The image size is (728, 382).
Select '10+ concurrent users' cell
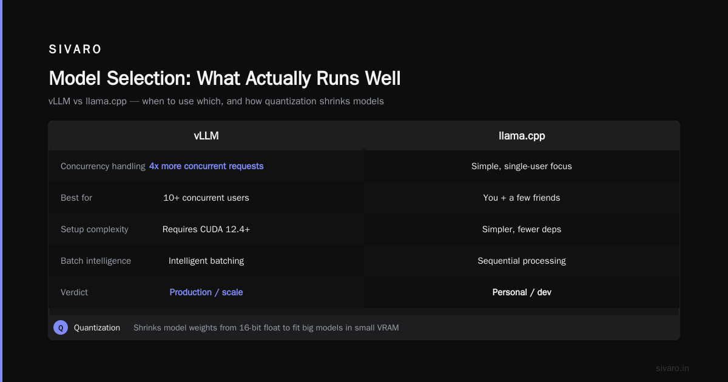coord(206,198)
